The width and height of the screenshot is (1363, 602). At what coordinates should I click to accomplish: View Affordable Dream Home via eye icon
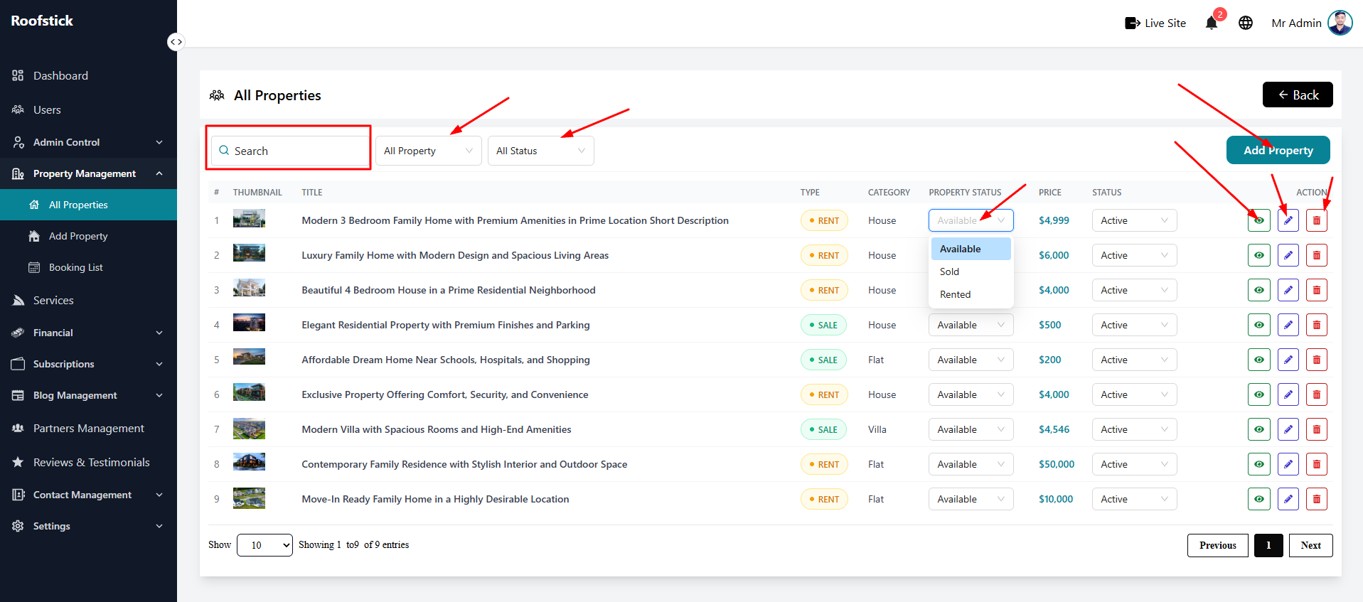(x=1259, y=360)
